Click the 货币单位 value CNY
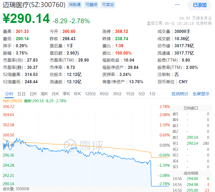 pyautogui.click(x=183, y=82)
